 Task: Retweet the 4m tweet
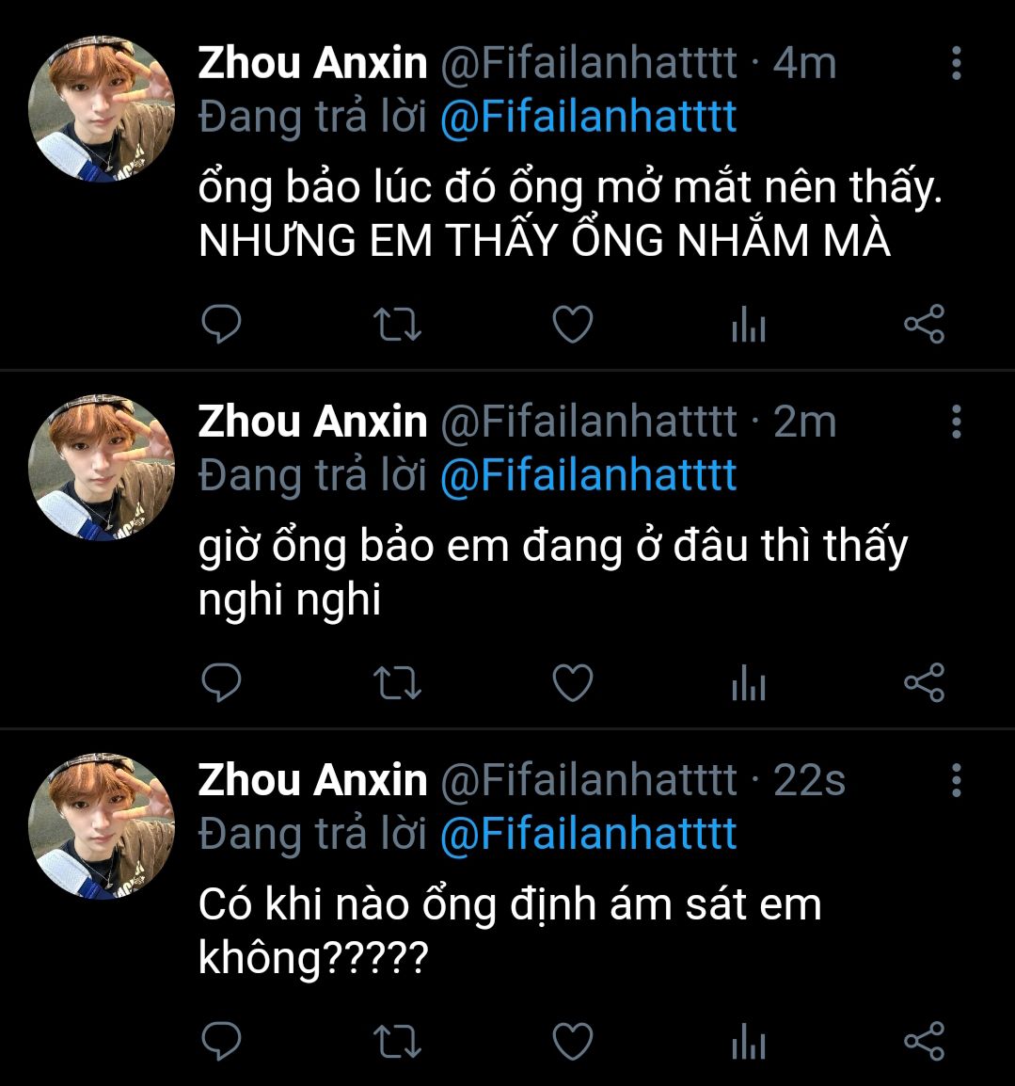tap(397, 324)
